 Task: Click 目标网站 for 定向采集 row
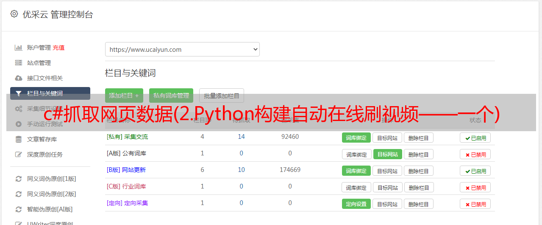click(387, 204)
